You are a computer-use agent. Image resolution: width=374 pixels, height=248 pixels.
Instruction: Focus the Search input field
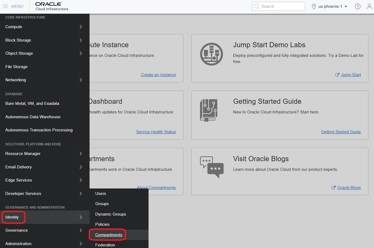(x=278, y=6)
